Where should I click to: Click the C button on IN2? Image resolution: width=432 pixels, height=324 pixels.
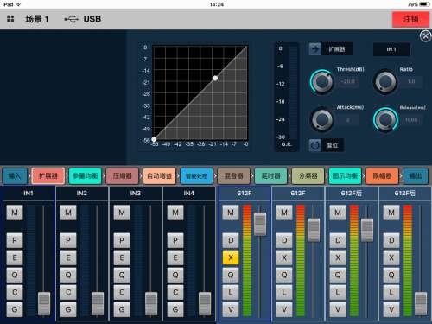[68, 292]
